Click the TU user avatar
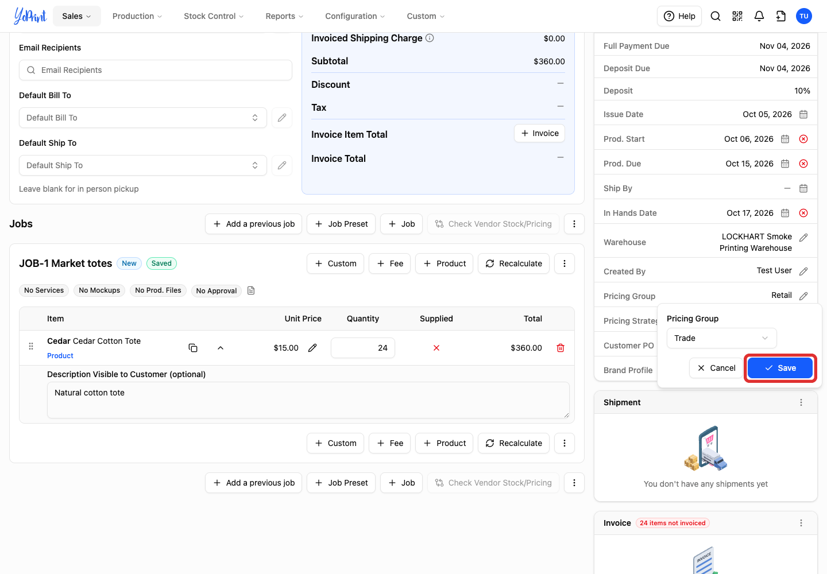Viewport: 827px width, 574px height. pos(804,16)
